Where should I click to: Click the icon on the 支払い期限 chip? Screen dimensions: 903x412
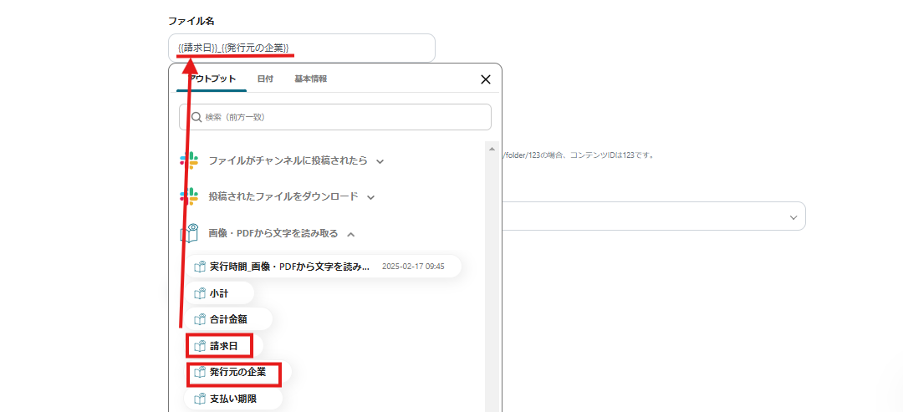pyautogui.click(x=200, y=398)
